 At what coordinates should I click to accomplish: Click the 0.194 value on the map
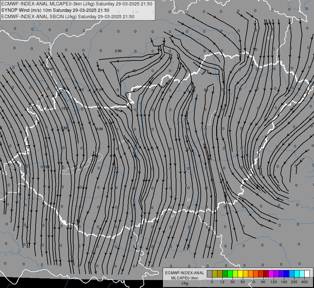pos(45,167)
